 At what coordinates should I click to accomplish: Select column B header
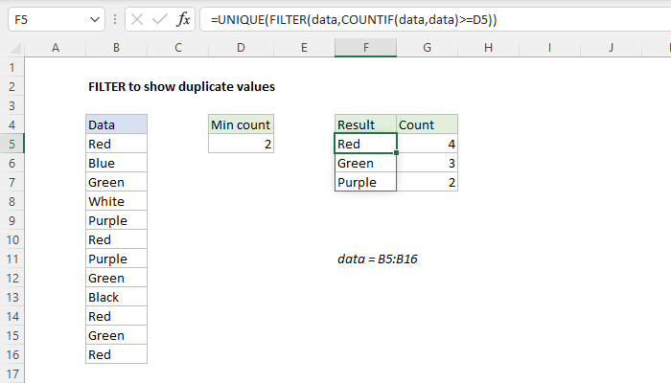click(x=116, y=48)
